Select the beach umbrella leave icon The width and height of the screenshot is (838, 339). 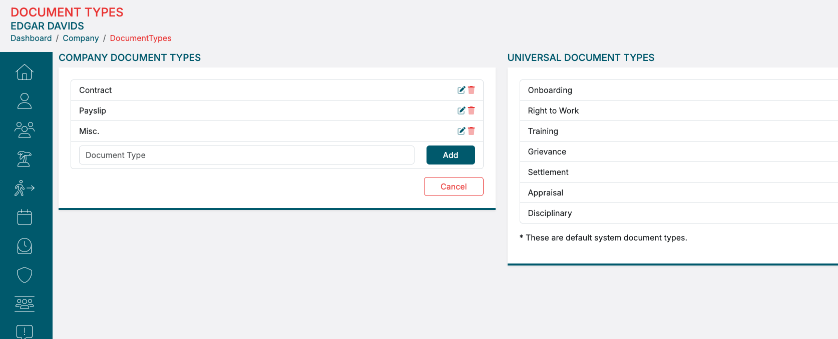pyautogui.click(x=25, y=159)
